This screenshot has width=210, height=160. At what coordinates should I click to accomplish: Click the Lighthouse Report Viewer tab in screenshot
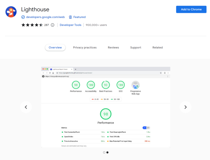(x=61, y=69)
